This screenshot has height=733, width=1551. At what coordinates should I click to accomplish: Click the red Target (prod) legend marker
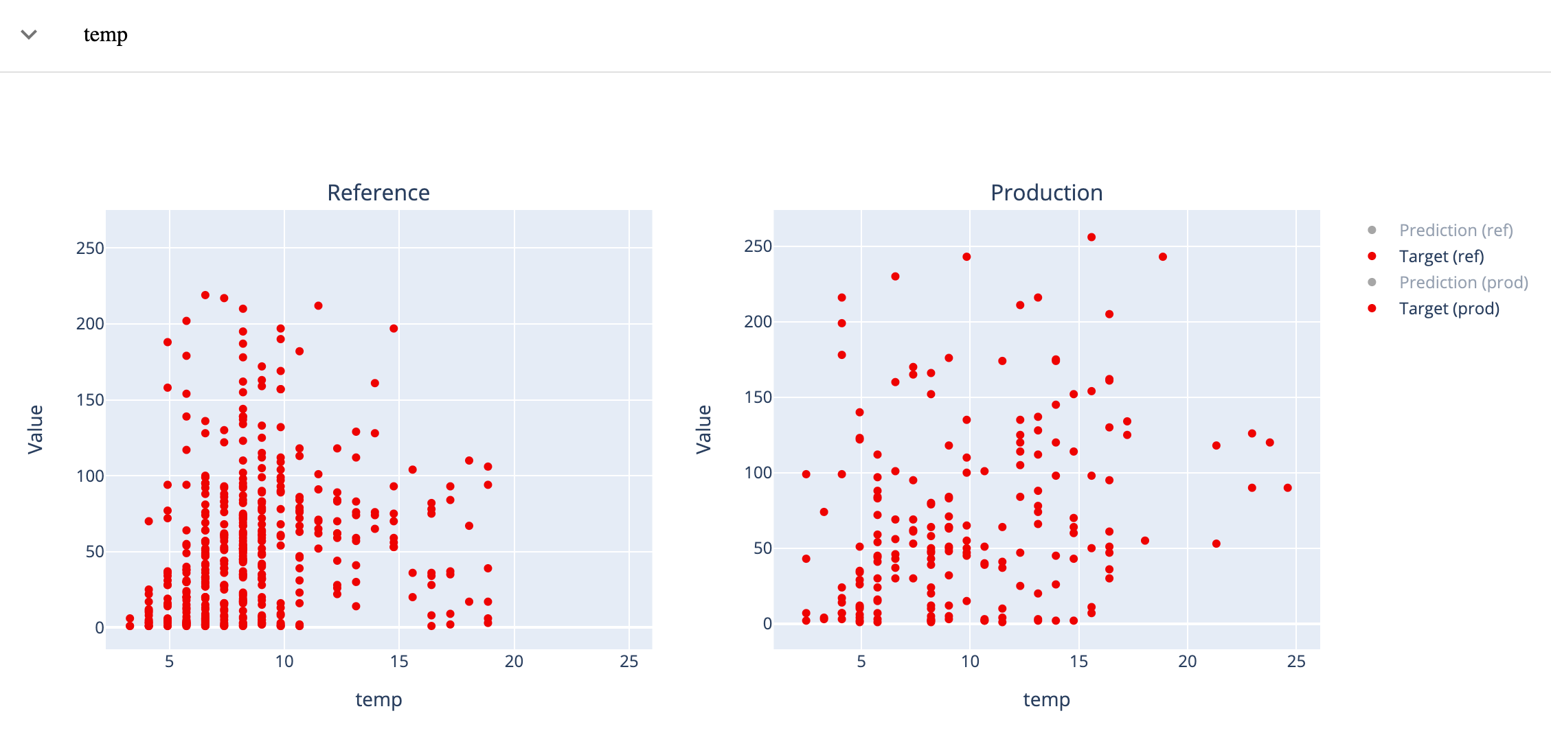[1372, 308]
